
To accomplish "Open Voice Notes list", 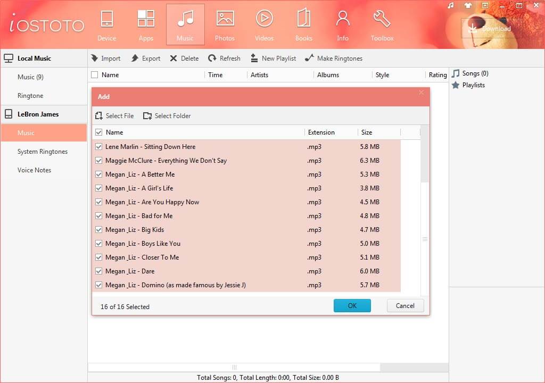I will click(x=35, y=170).
